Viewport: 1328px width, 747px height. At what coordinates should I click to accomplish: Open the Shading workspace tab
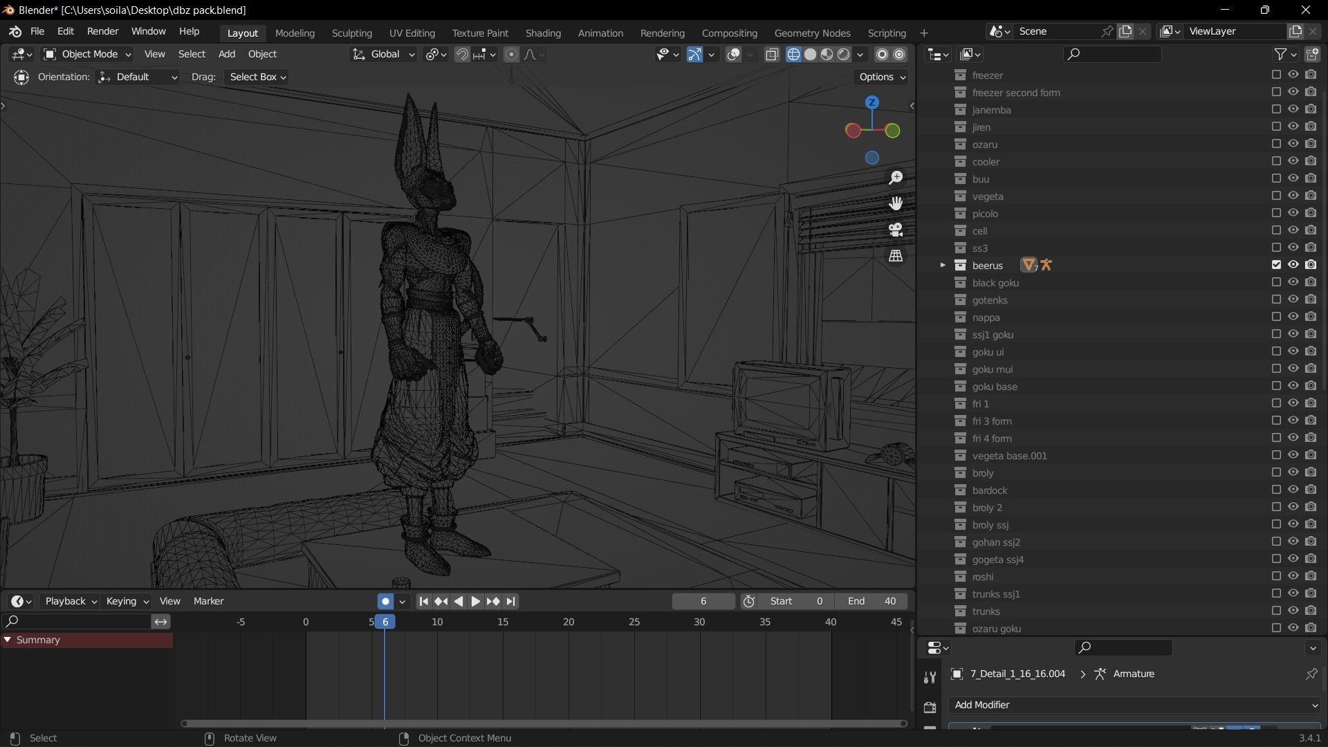(542, 33)
